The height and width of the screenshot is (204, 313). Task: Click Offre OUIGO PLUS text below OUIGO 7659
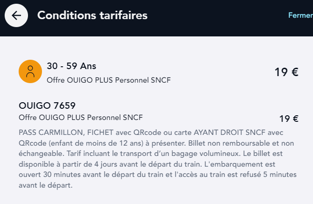pos(81,118)
